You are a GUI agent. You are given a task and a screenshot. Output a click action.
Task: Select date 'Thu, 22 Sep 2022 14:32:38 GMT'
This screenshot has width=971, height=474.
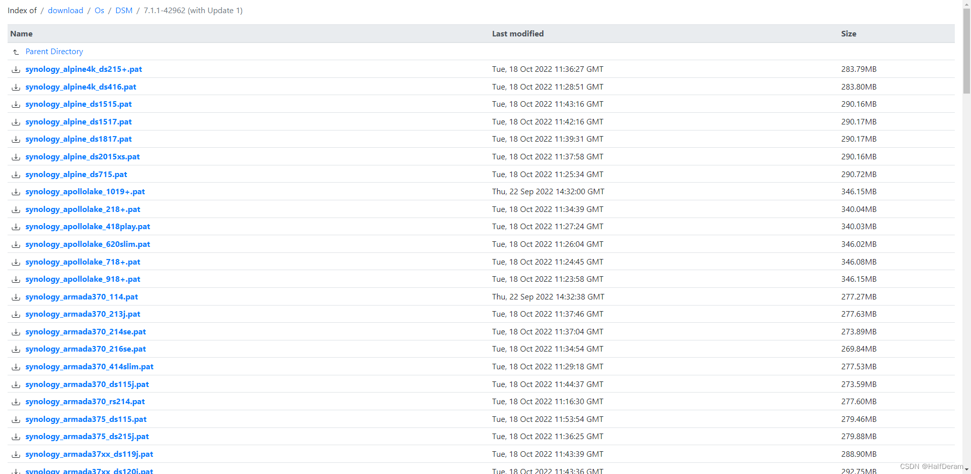click(548, 297)
